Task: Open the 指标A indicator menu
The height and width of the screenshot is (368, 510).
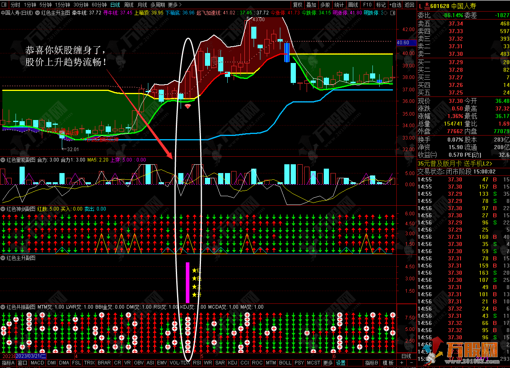Action: [x=8, y=363]
